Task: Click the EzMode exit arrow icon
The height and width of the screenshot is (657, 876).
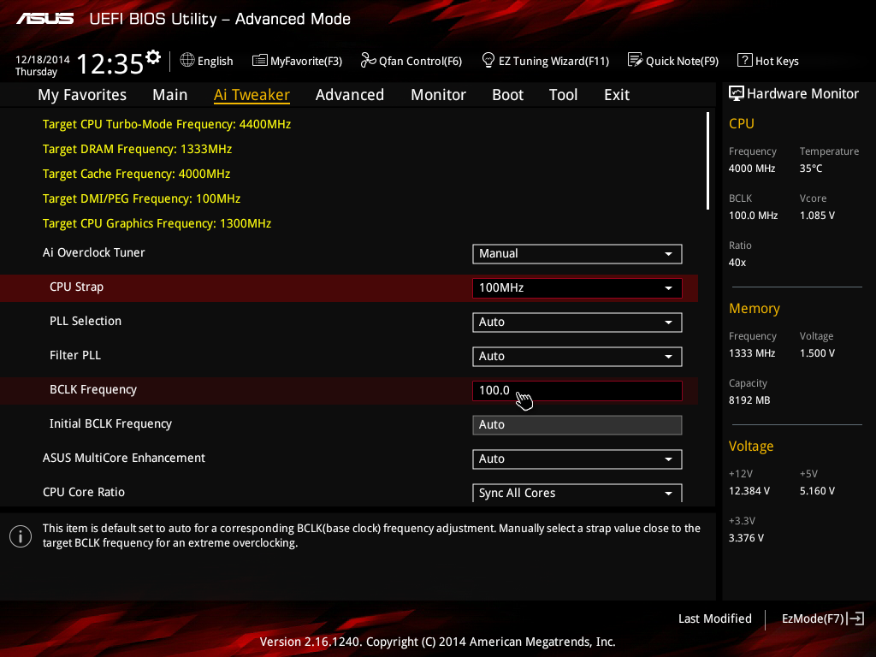Action: pyautogui.click(x=855, y=619)
